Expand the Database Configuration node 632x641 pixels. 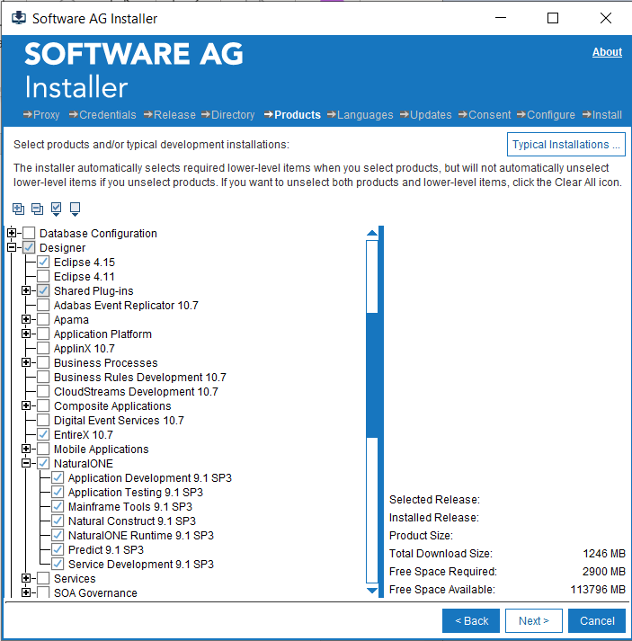[12, 233]
